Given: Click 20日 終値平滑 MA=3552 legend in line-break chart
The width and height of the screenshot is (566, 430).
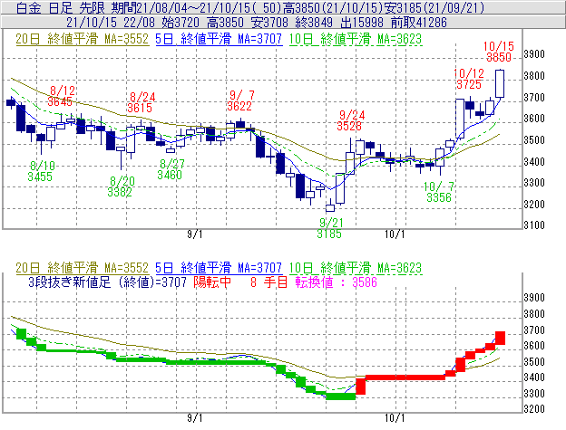Looking at the screenshot, I should pos(82,268).
